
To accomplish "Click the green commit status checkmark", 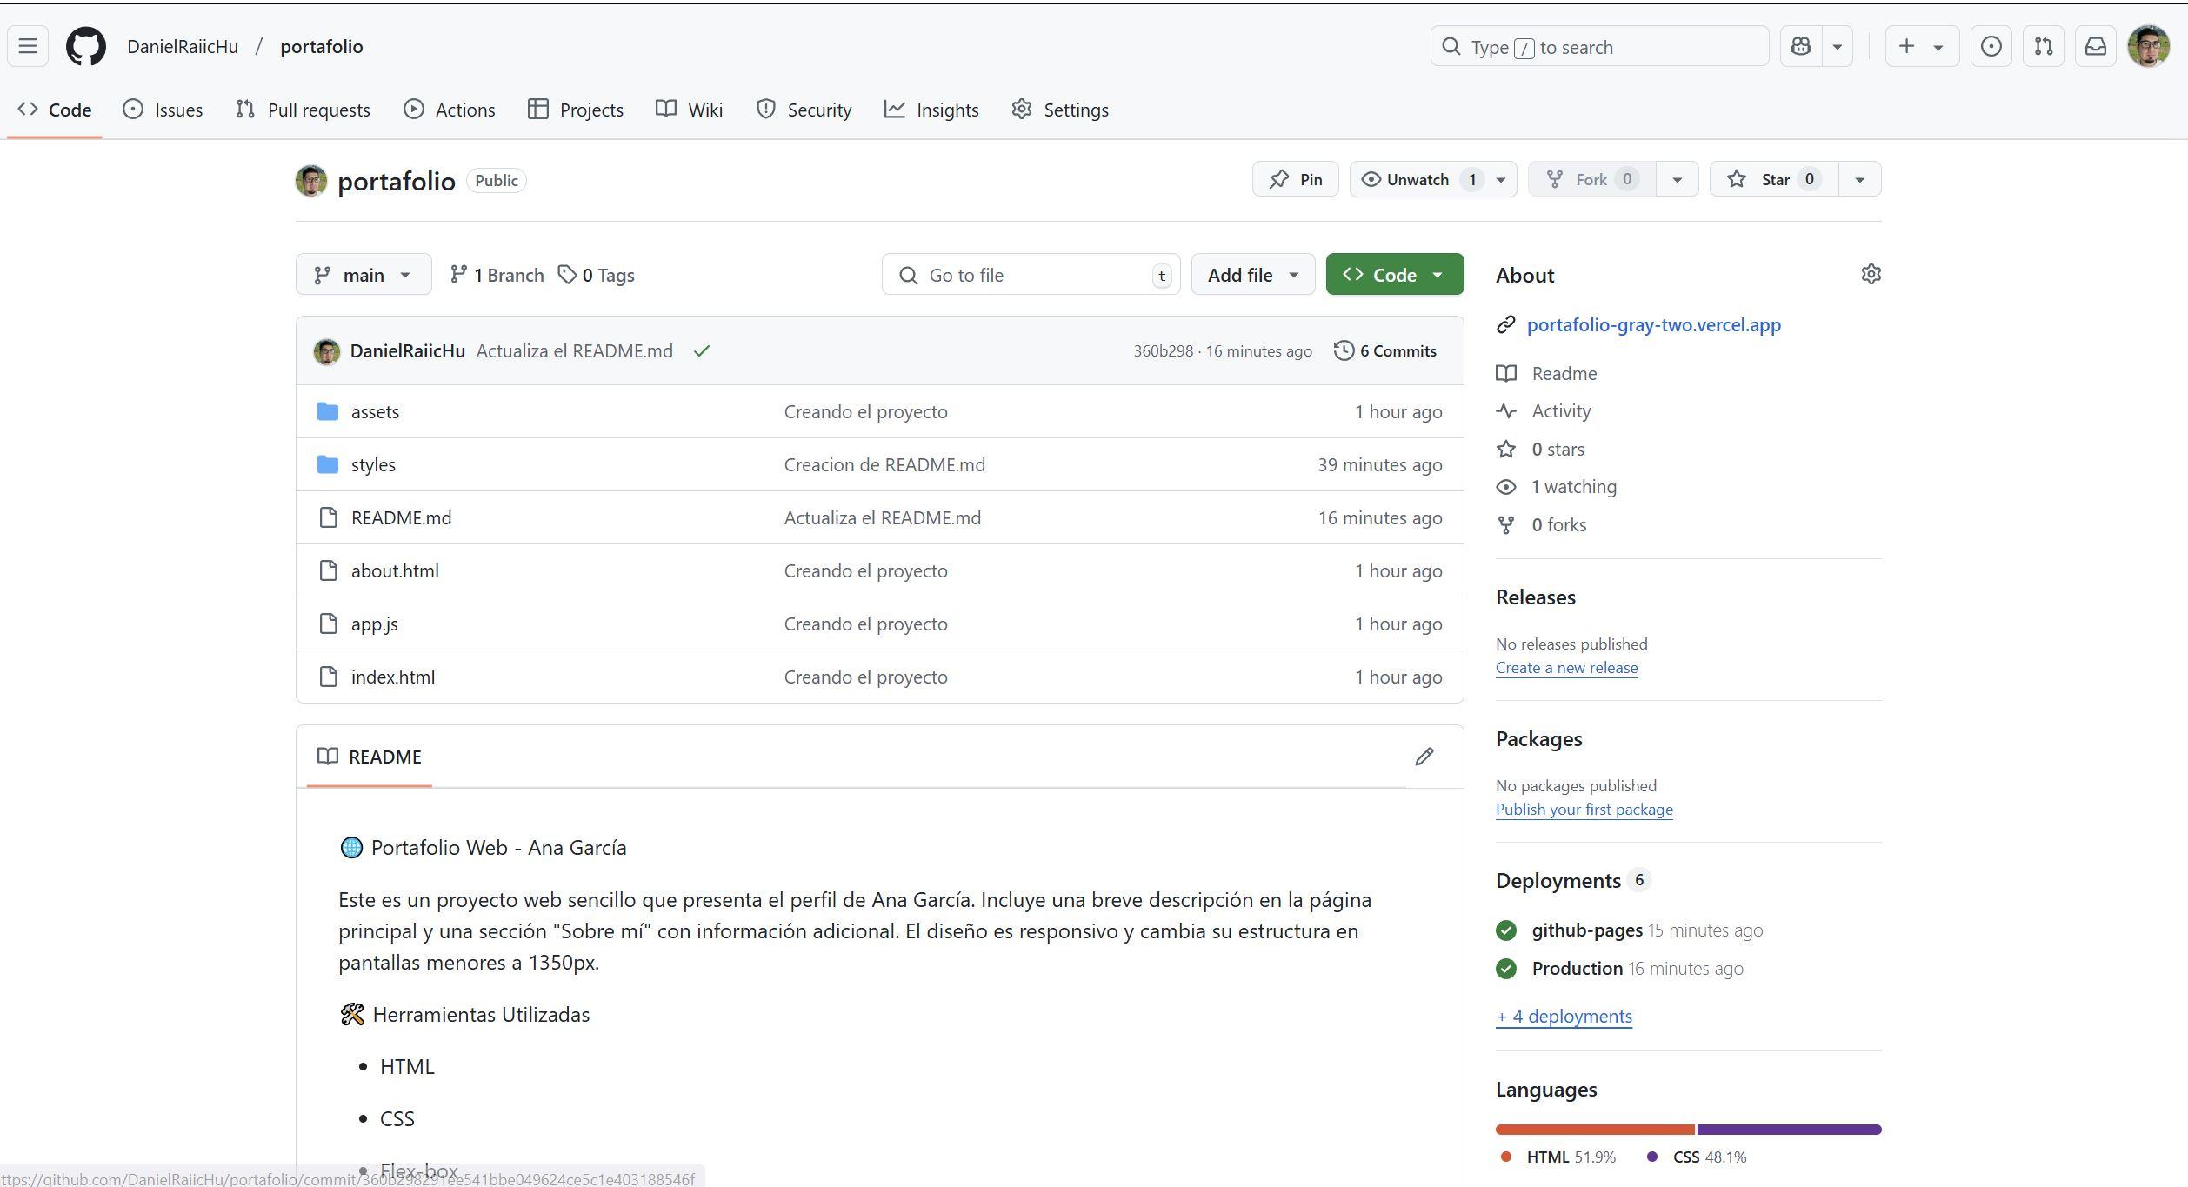I will point(702,351).
